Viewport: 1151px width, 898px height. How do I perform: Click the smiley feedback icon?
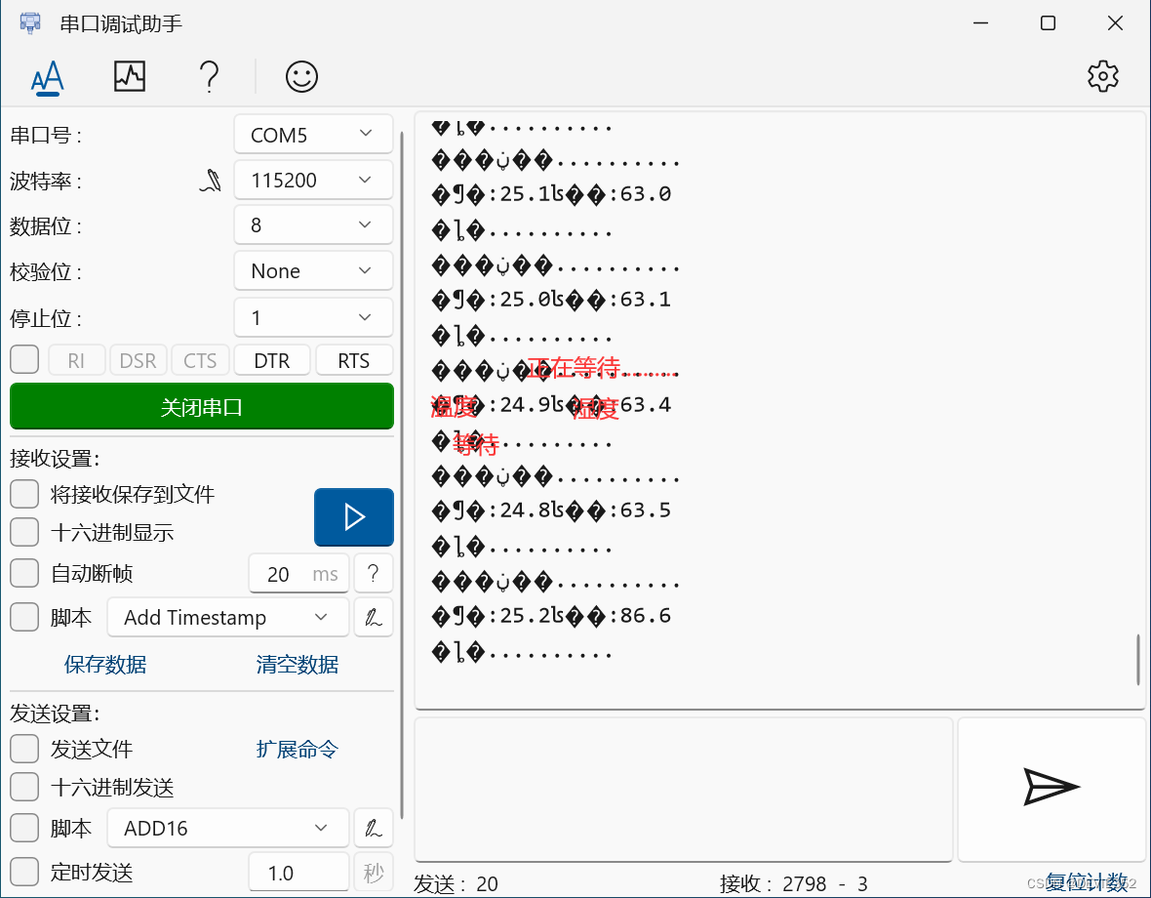pos(301,76)
